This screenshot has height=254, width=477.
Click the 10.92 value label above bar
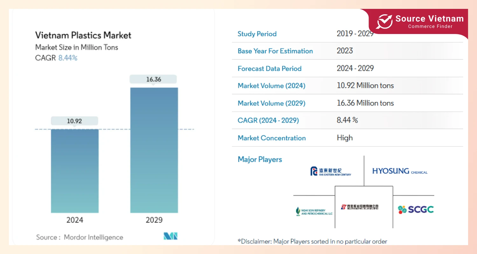[74, 121]
